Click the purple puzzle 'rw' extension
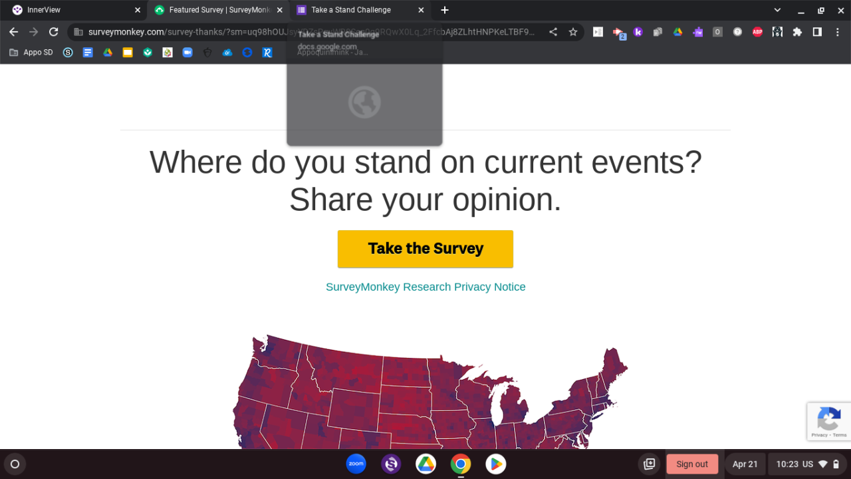The height and width of the screenshot is (479, 851). click(x=697, y=32)
